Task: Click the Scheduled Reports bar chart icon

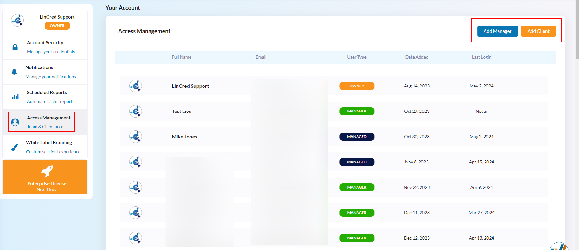Action: (x=15, y=97)
